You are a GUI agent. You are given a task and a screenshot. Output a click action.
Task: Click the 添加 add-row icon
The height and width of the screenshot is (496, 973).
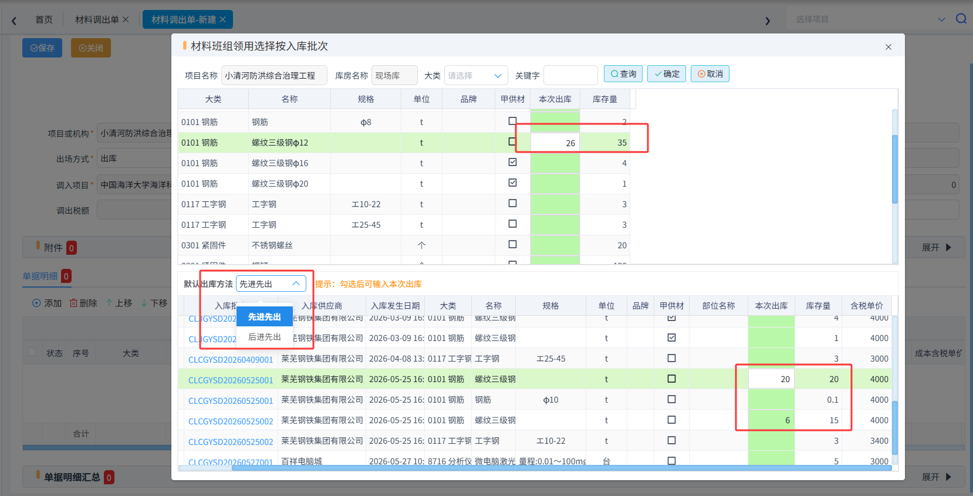tap(36, 303)
